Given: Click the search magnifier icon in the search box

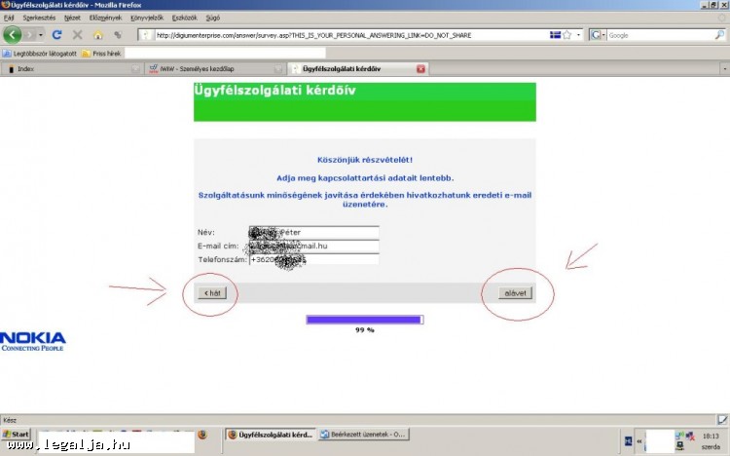Looking at the screenshot, I should point(719,34).
